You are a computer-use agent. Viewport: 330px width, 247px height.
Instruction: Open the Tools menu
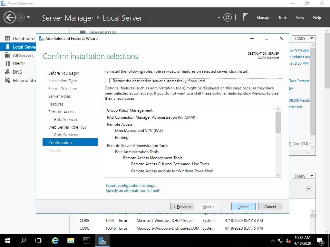(x=283, y=18)
